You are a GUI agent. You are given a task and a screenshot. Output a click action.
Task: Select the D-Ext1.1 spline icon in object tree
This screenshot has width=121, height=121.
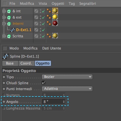[13, 30]
